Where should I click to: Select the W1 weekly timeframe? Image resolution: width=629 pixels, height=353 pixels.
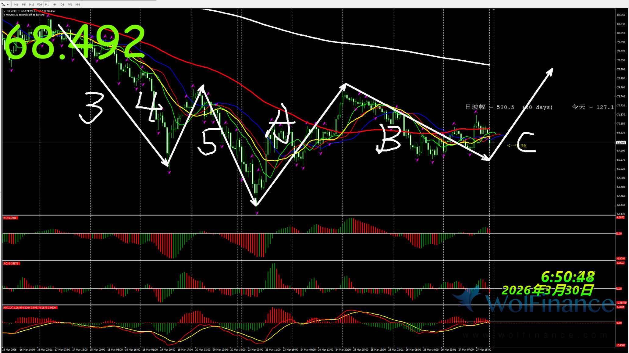[70, 5]
